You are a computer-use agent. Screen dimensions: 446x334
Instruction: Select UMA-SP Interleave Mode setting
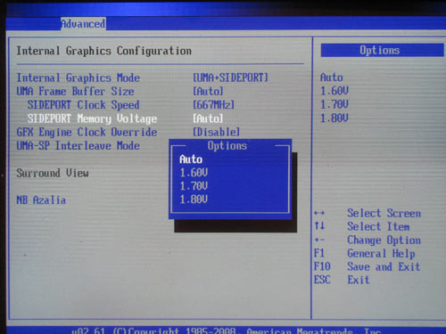[78, 146]
